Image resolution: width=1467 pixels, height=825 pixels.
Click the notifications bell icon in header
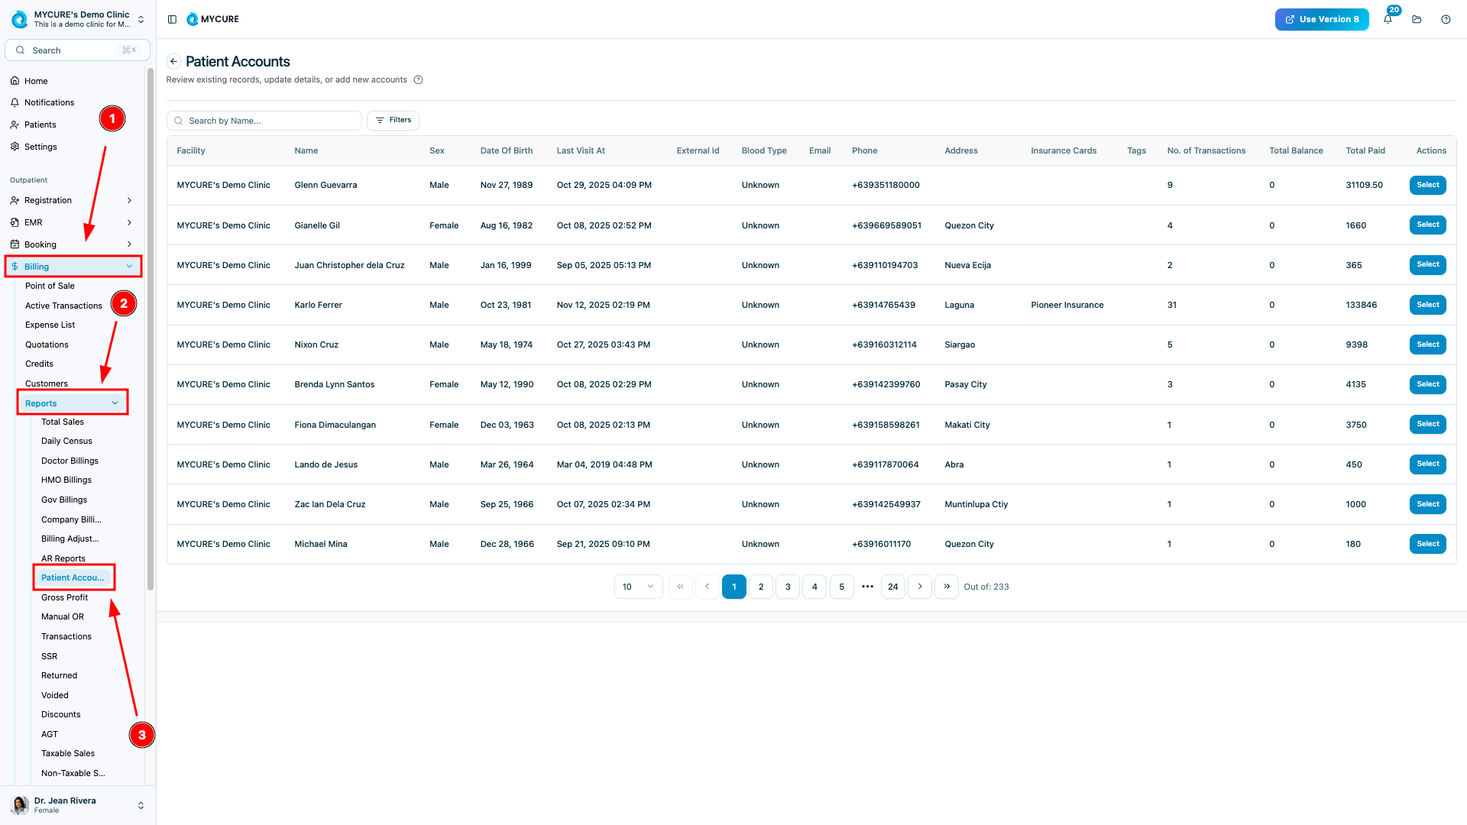click(1388, 20)
